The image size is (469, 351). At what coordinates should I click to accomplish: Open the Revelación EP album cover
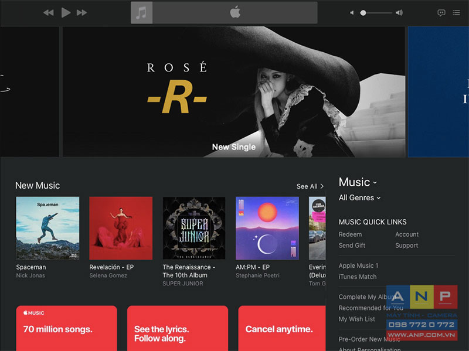[121, 228]
